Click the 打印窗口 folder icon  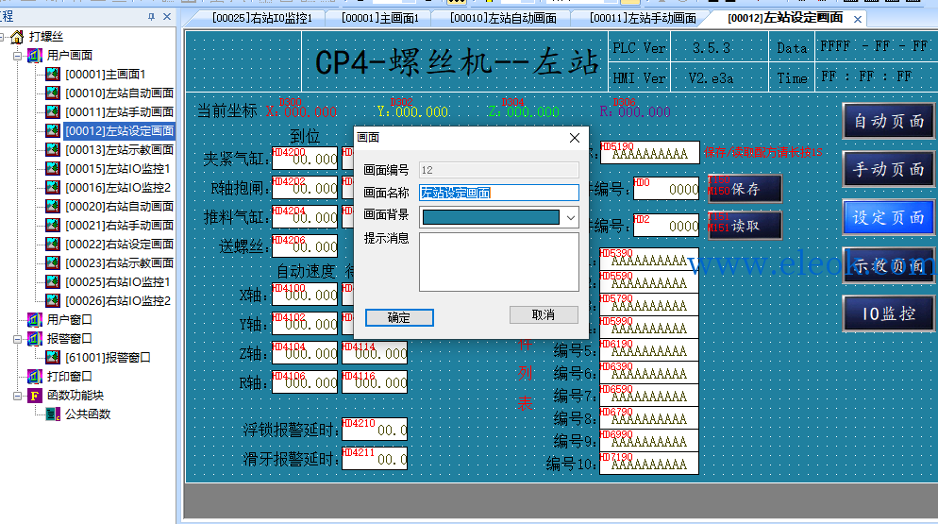coord(35,377)
